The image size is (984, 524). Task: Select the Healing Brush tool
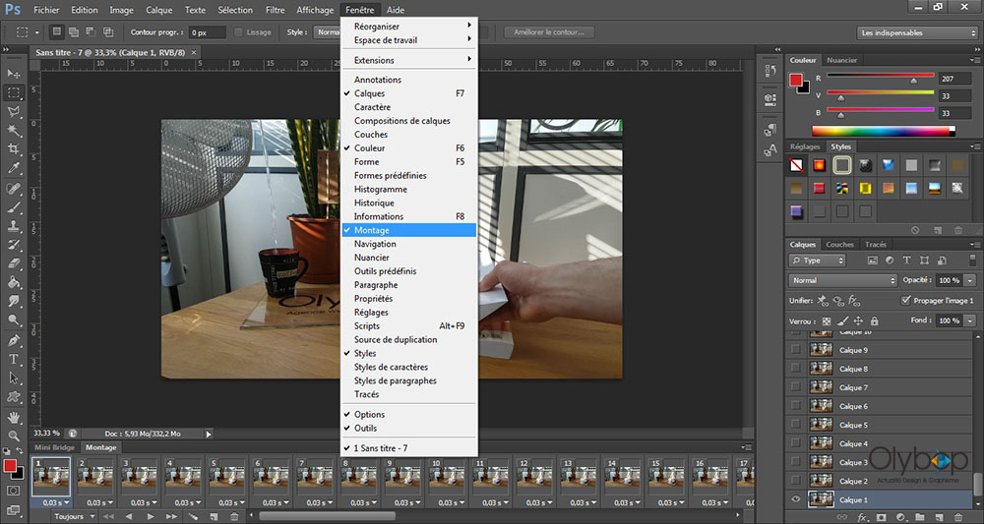pos(13,189)
